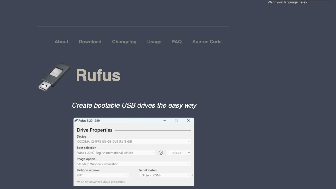
Task: Open the FAQ link
Action: point(177,42)
